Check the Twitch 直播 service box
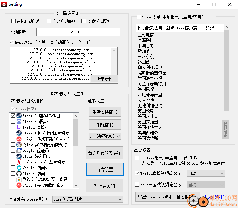This screenshot has height=208, width=238. [x=13, y=127]
